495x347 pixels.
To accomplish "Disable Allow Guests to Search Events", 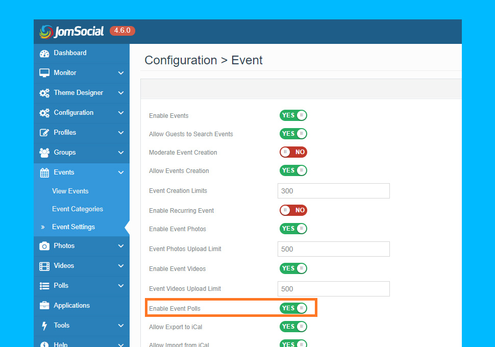I will [293, 134].
